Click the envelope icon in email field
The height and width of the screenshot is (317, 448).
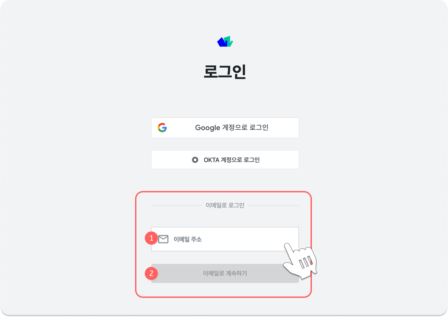[x=163, y=239]
